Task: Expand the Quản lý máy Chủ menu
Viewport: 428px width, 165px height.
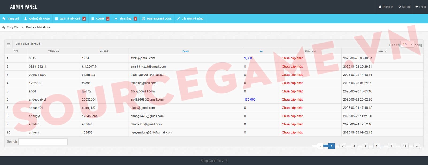Action: [70, 19]
